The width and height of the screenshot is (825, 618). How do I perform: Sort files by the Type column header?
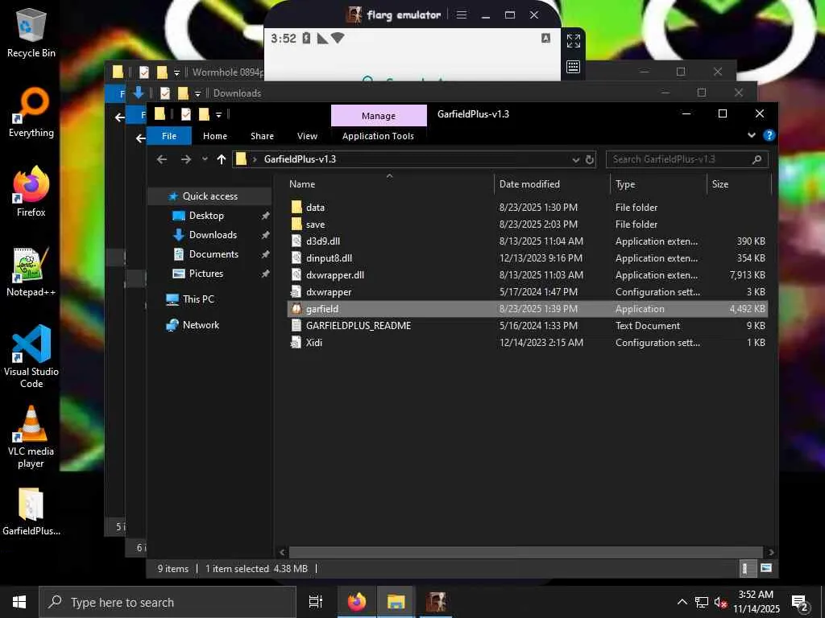click(x=659, y=184)
